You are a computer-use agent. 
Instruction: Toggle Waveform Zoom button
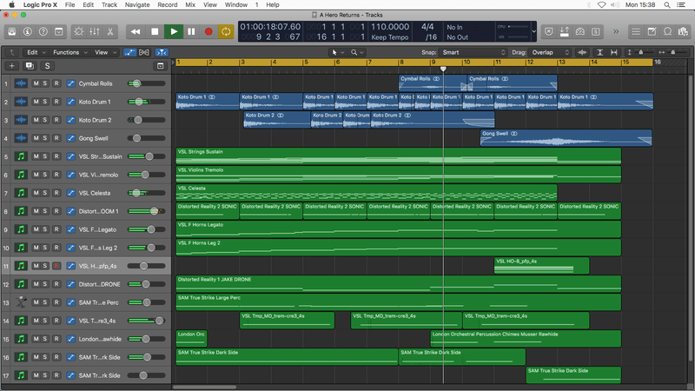coord(582,52)
